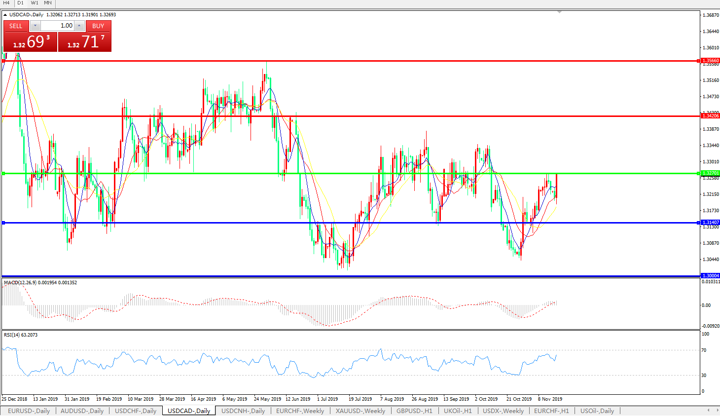Activate the MN monthly timeframe
The width and height of the screenshot is (720, 416).
48,3
